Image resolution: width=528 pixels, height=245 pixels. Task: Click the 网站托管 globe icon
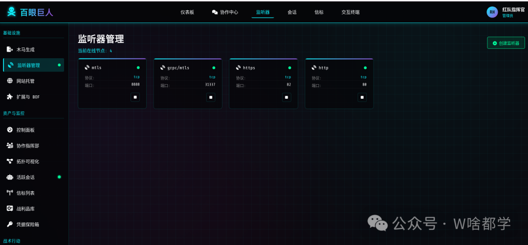10,81
